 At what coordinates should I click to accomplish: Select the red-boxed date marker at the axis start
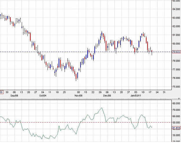1,92
